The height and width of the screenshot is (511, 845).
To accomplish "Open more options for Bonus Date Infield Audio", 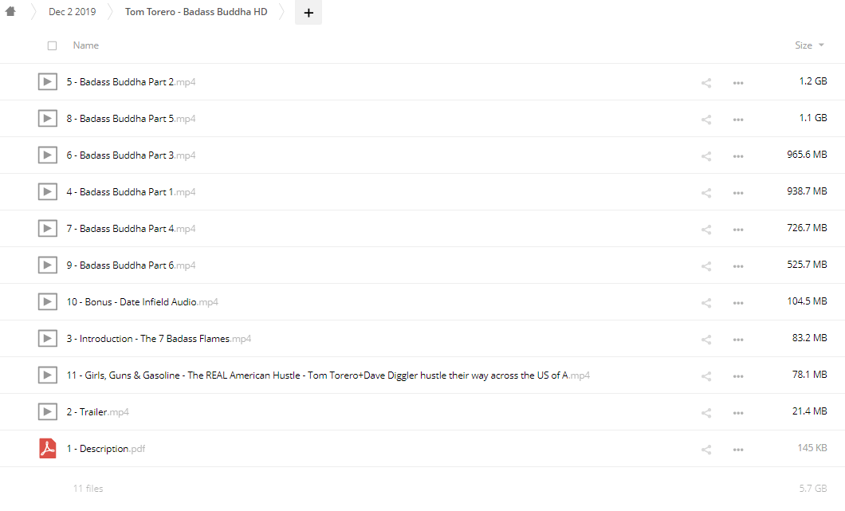I will [x=738, y=303].
